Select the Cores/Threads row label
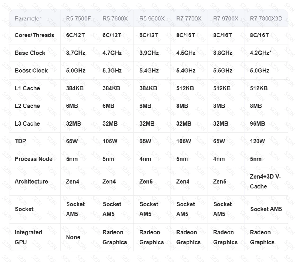 [34, 35]
